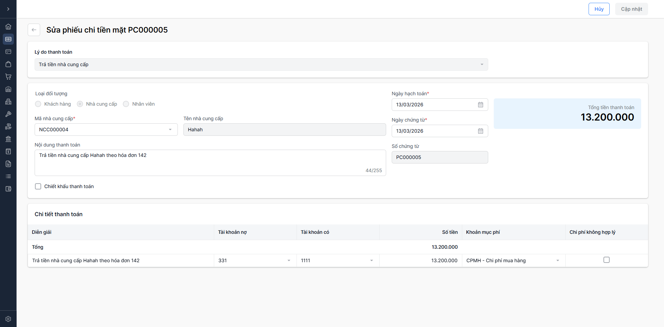Open settings gear at sidebar bottom
The width and height of the screenshot is (664, 327).
click(8, 319)
